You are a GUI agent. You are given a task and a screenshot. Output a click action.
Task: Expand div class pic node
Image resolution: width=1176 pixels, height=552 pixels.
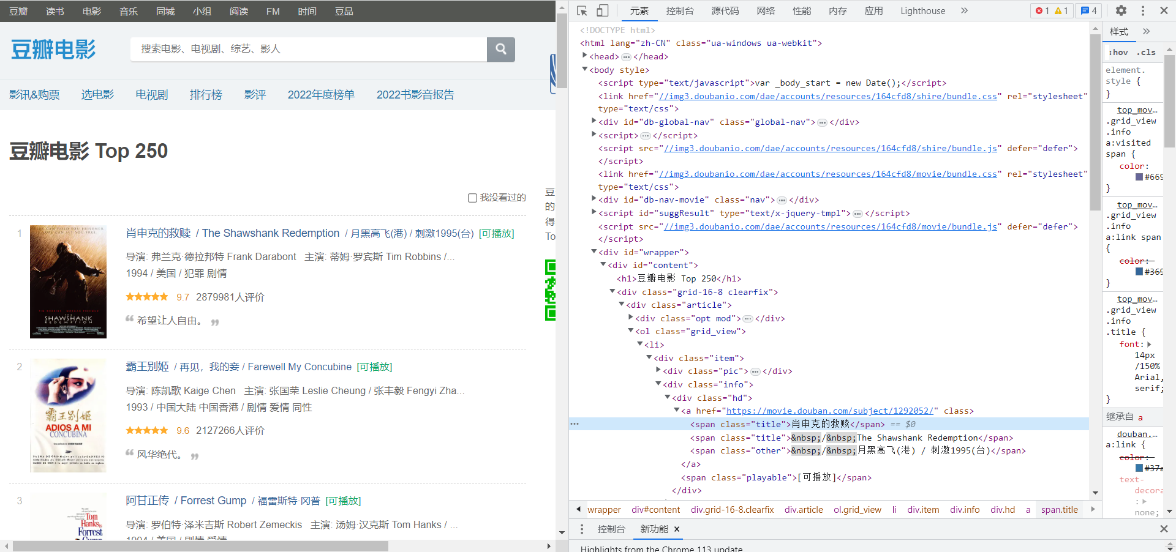pyautogui.click(x=658, y=370)
